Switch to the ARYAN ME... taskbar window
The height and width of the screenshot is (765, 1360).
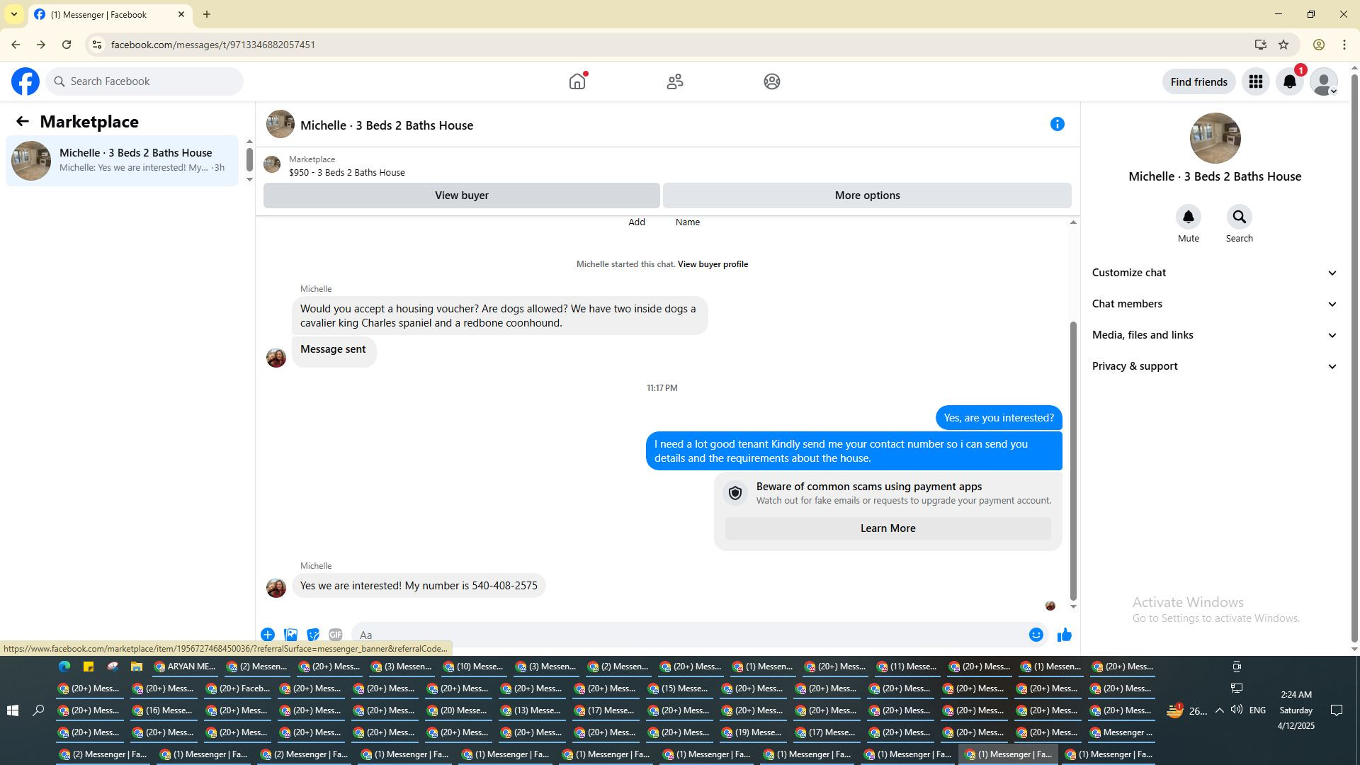pos(185,667)
